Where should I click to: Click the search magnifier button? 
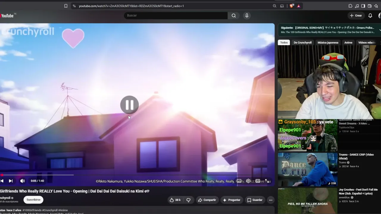coord(234,15)
